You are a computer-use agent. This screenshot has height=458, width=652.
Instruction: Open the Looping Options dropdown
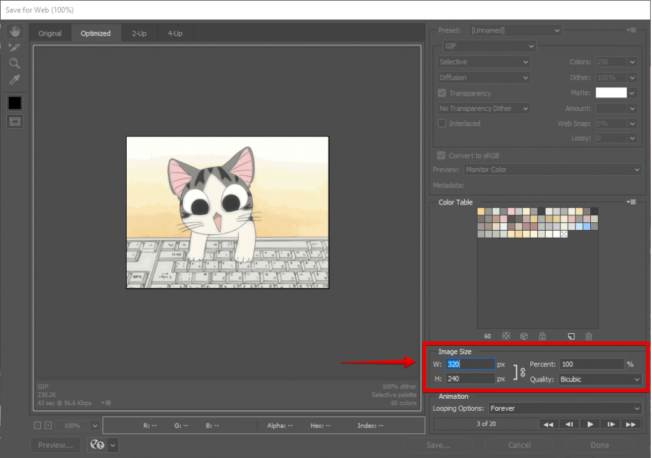pyautogui.click(x=564, y=408)
